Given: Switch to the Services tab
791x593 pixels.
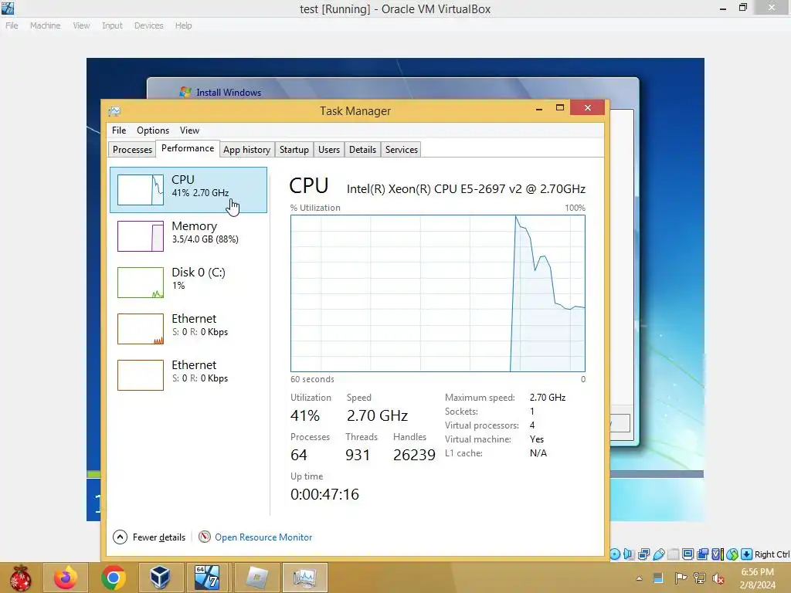Looking at the screenshot, I should tap(402, 149).
